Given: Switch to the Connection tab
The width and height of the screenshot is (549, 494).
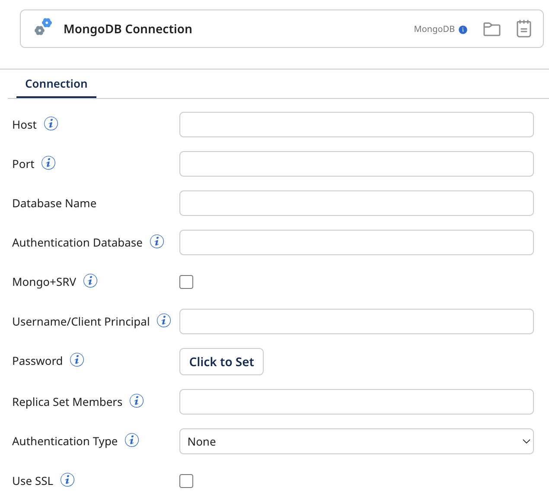Looking at the screenshot, I should pos(56,83).
